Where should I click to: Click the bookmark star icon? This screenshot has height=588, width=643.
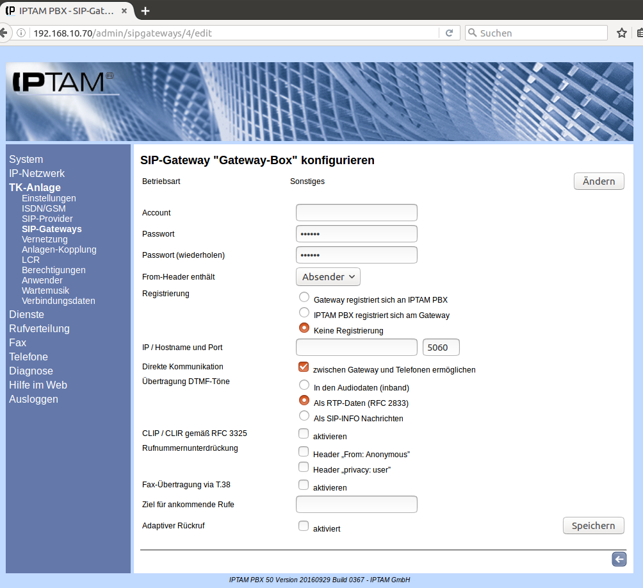(x=621, y=33)
